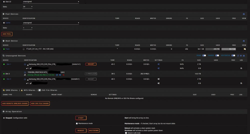Image resolution: width=250 pixels, height=134 pixels.
Task: Select the ISO File Shares tab
Action: pyautogui.click(x=49, y=90)
